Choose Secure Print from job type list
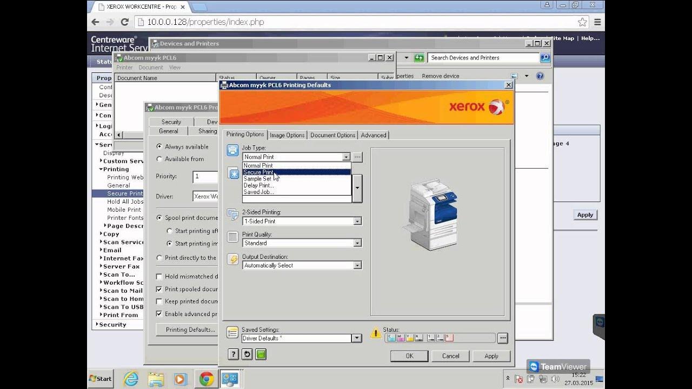The width and height of the screenshot is (692, 389). (x=296, y=172)
